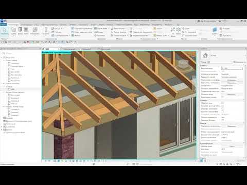Viewport: 247px width, 185px height.
Task: Select the Ceiling tool
Action: click(57, 32)
